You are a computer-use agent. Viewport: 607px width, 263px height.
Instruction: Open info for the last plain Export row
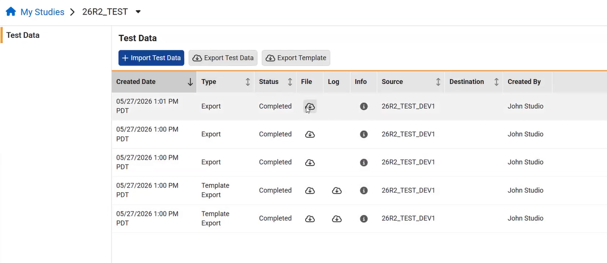(364, 163)
